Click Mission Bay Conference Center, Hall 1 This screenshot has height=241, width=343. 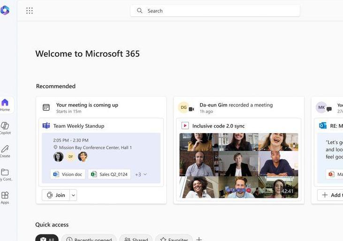[x=95, y=148]
